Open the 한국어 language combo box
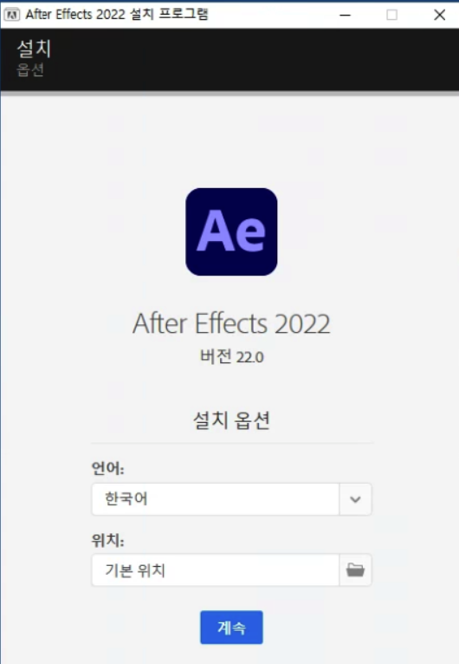This screenshot has height=664, width=459. click(x=232, y=499)
